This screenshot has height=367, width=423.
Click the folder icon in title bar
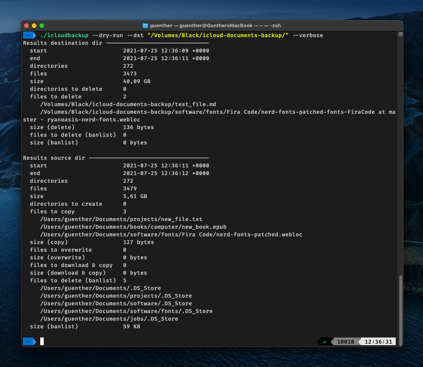tap(145, 26)
